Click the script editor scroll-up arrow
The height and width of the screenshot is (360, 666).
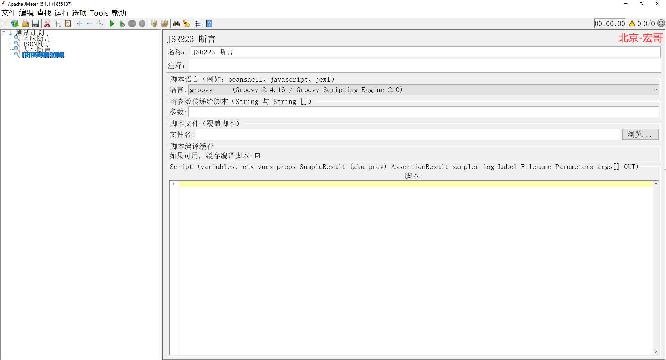(x=656, y=184)
